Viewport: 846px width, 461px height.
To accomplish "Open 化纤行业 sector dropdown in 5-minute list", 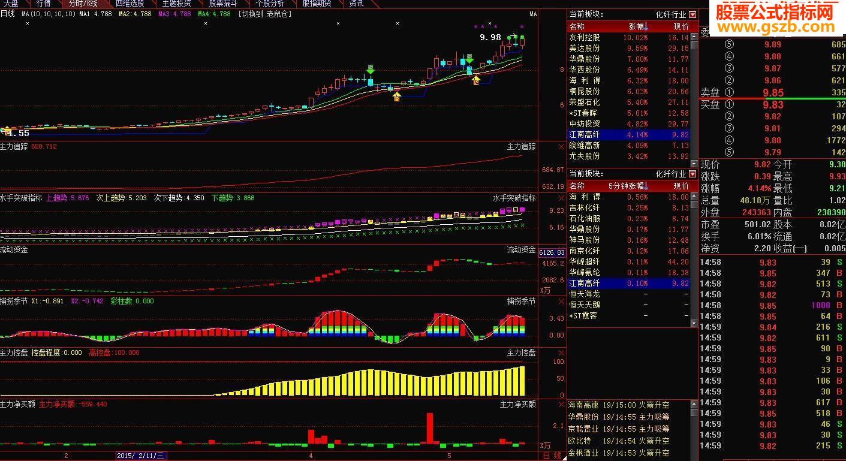I will coord(693,174).
